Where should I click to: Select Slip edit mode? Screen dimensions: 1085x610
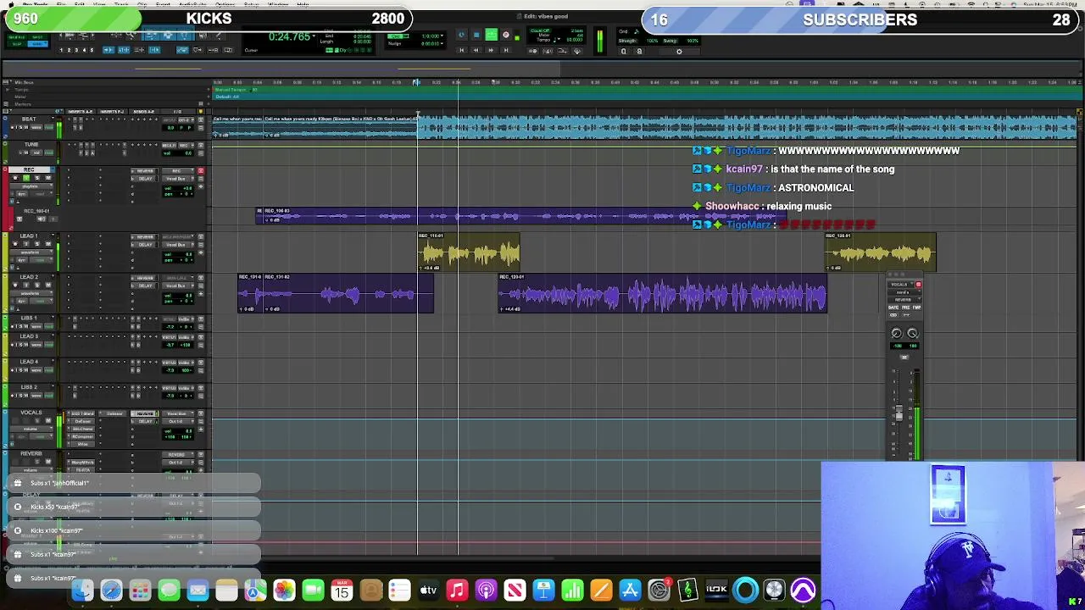(17, 44)
